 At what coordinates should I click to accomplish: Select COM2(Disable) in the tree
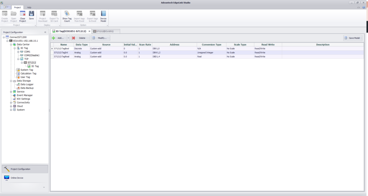coord(32,55)
